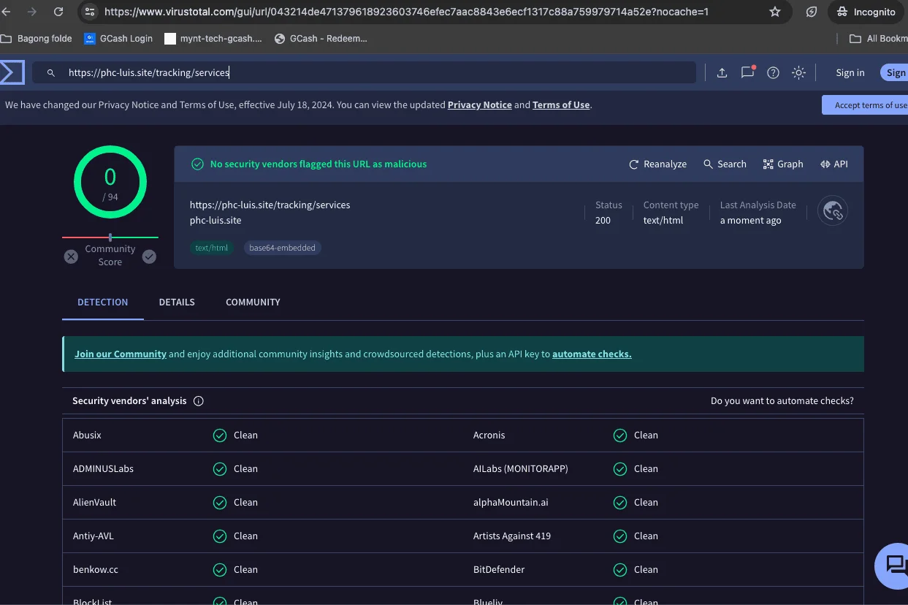This screenshot has width=908, height=605.
Task: Reload the page with browser refresh icon
Action: [58, 12]
